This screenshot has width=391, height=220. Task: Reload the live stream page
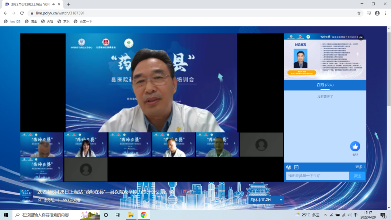(x=22, y=13)
